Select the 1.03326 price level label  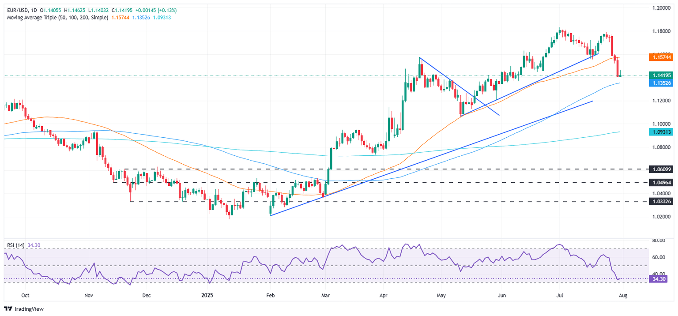coord(662,201)
